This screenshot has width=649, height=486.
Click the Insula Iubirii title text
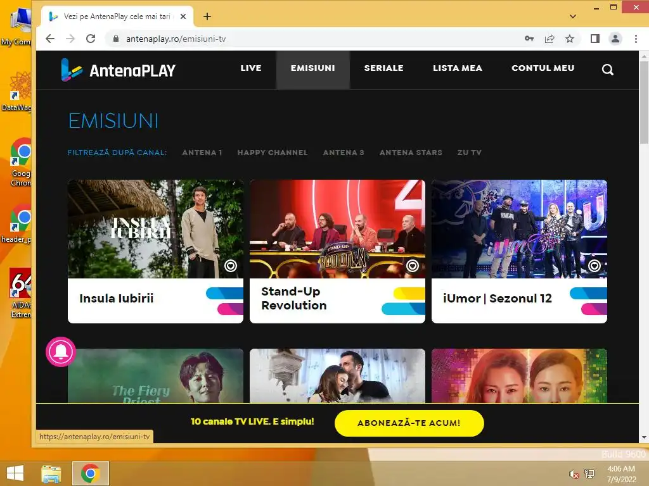[117, 299]
